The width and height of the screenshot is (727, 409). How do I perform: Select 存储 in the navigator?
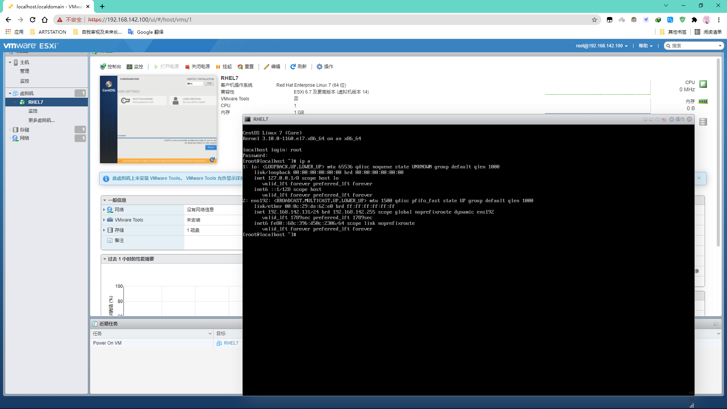click(x=24, y=130)
